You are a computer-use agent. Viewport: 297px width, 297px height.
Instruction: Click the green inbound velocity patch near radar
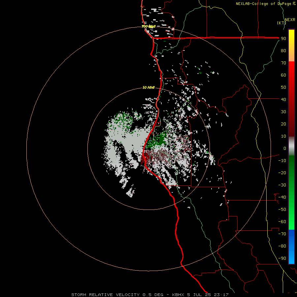(x=158, y=141)
